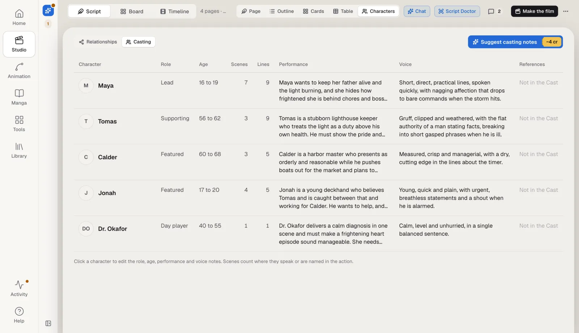Click the Performance column header
Viewport: 579px width, 333px height.
[293, 64]
